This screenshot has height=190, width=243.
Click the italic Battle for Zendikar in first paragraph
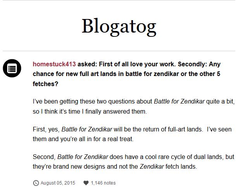click(179, 102)
